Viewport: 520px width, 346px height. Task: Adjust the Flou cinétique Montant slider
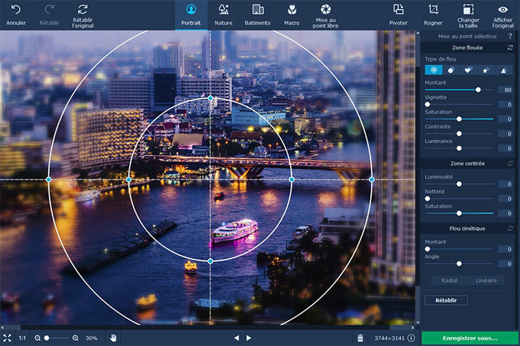coord(459,249)
